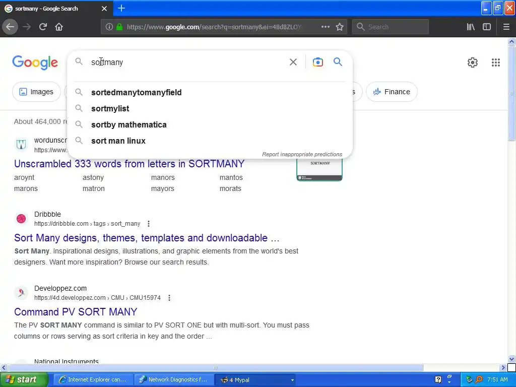This screenshot has height=387, width=516.
Task: Click the toolbar Search field
Action: pos(391,27)
